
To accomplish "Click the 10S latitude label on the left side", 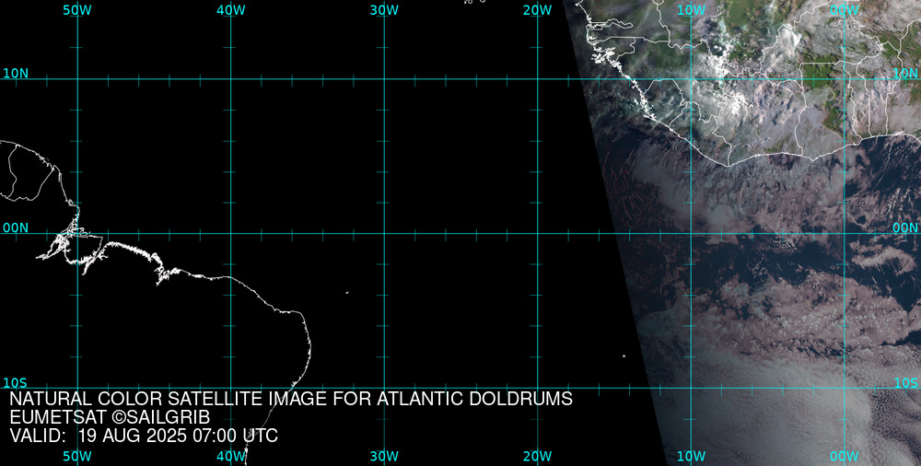I will click(16, 383).
